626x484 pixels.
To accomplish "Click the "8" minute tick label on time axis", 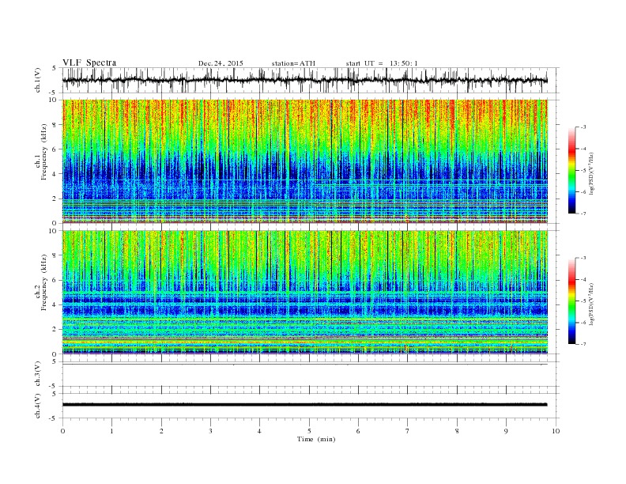I will (457, 431).
